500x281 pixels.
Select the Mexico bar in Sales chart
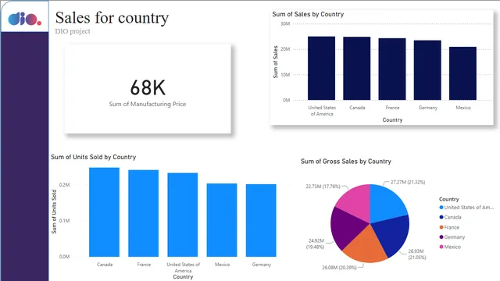click(x=463, y=73)
